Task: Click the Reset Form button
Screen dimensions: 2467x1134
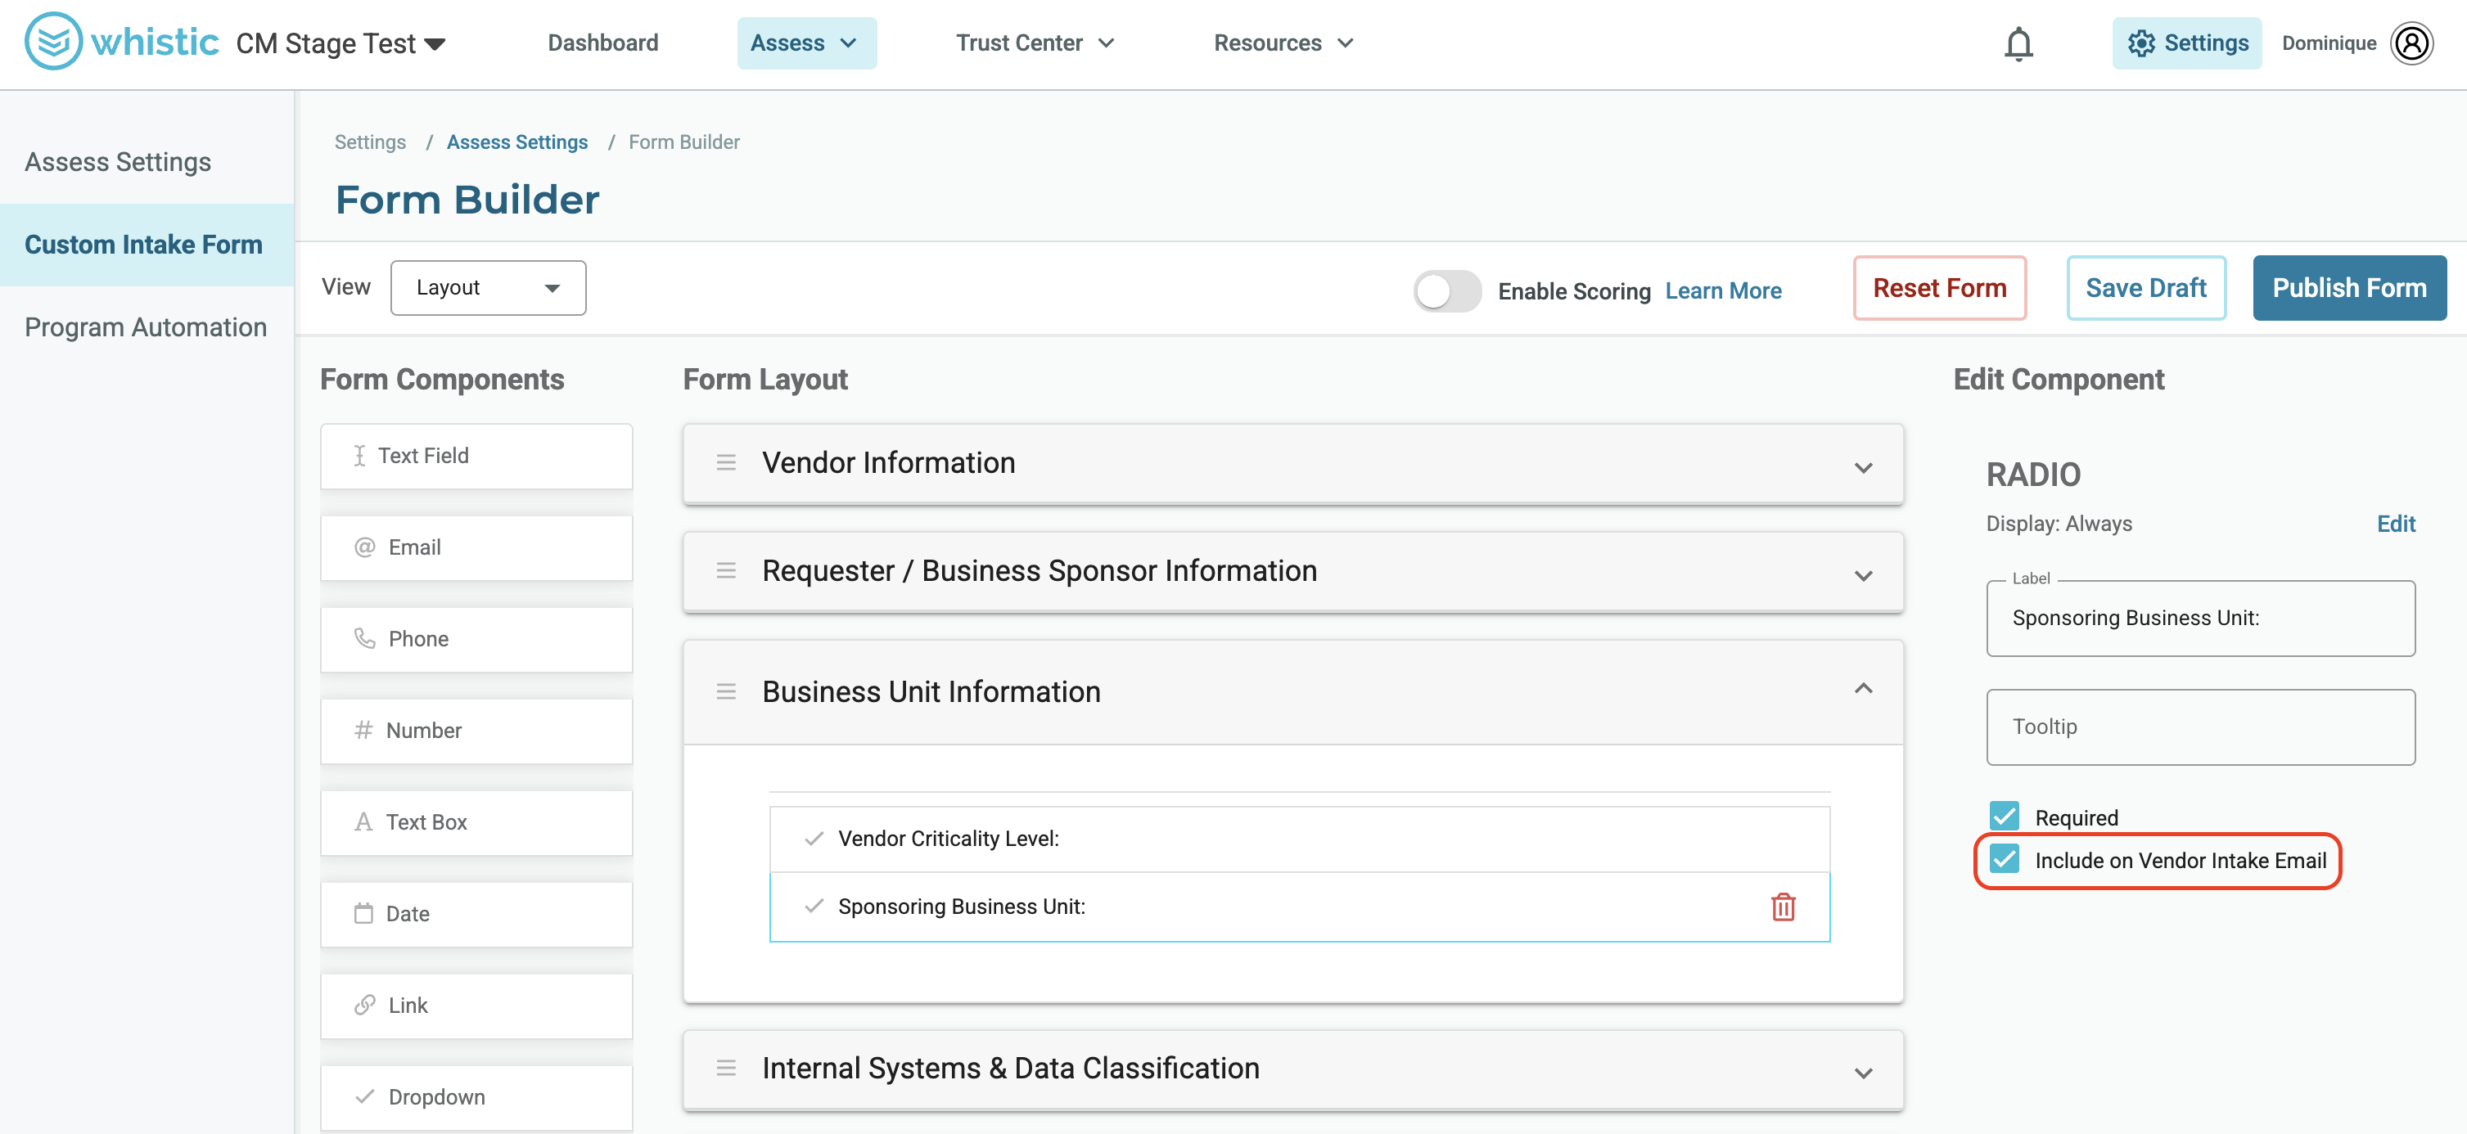Action: tap(1939, 288)
